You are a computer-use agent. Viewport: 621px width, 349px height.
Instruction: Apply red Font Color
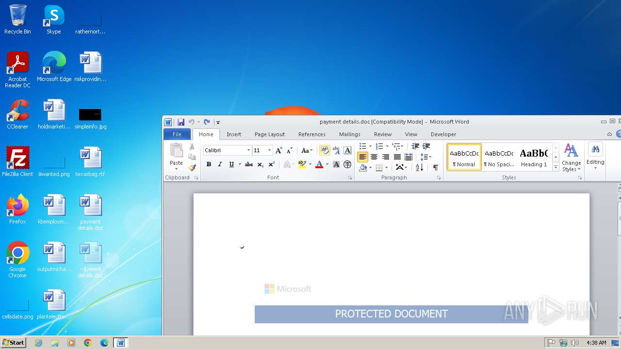click(x=319, y=164)
